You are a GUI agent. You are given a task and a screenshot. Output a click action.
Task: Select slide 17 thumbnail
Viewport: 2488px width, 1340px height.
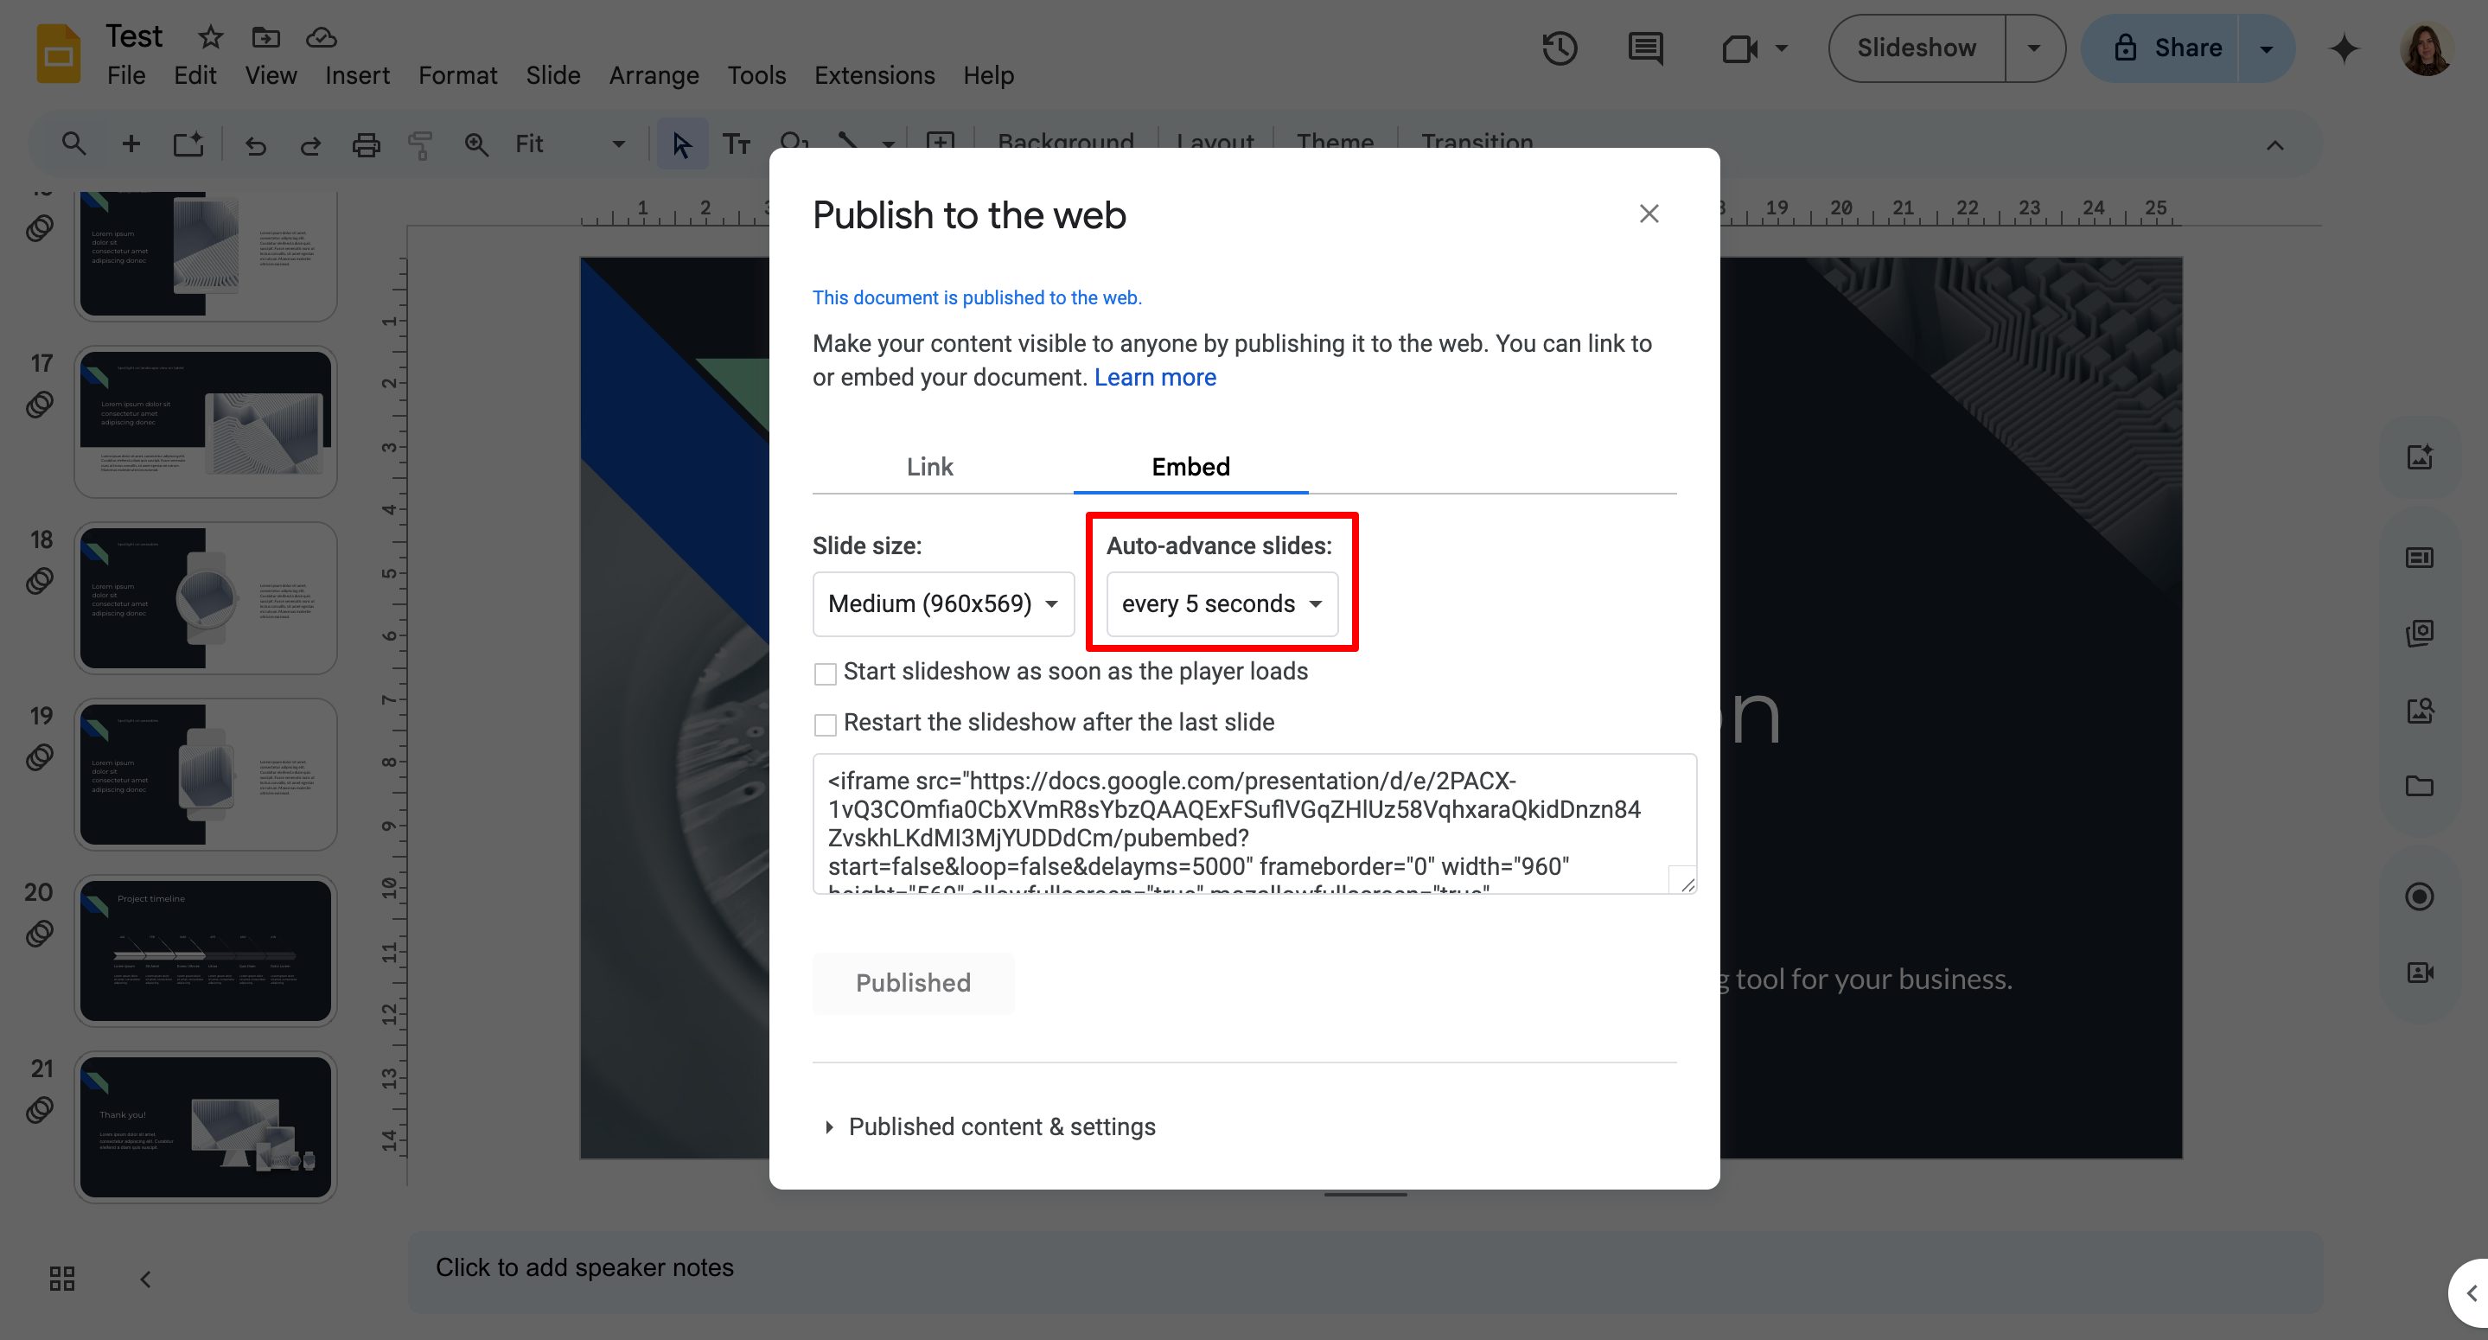pyautogui.click(x=206, y=421)
